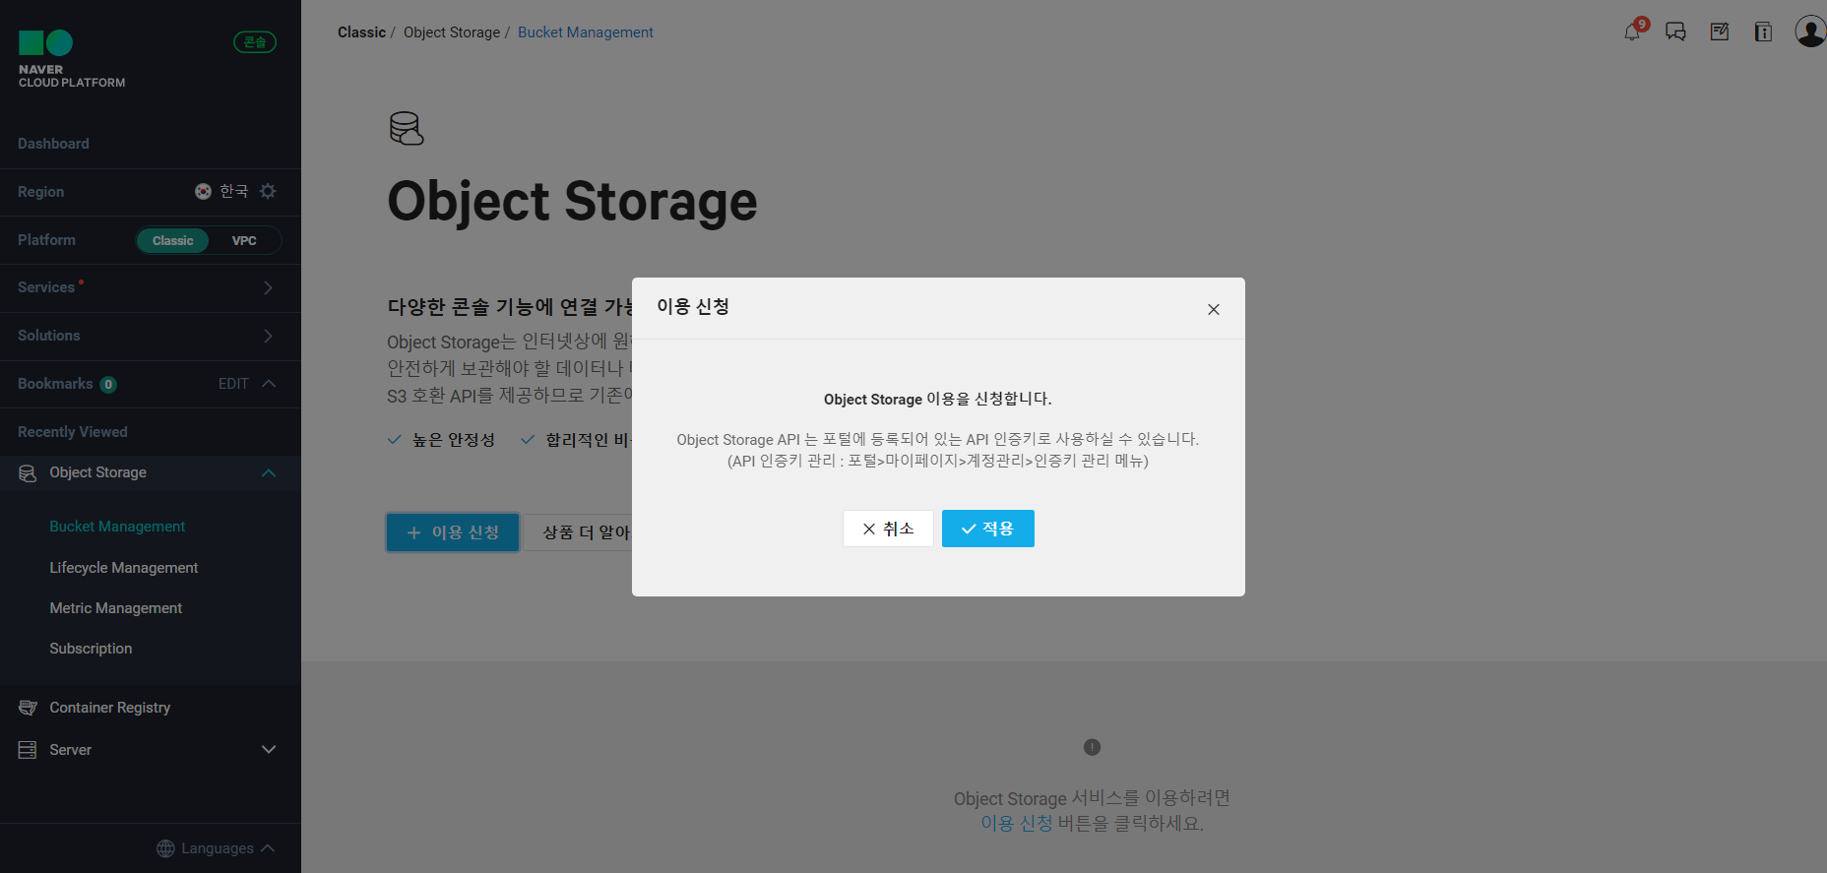This screenshot has width=1827, height=873.
Task: Click the Bookmarks count badge
Action: tap(108, 385)
